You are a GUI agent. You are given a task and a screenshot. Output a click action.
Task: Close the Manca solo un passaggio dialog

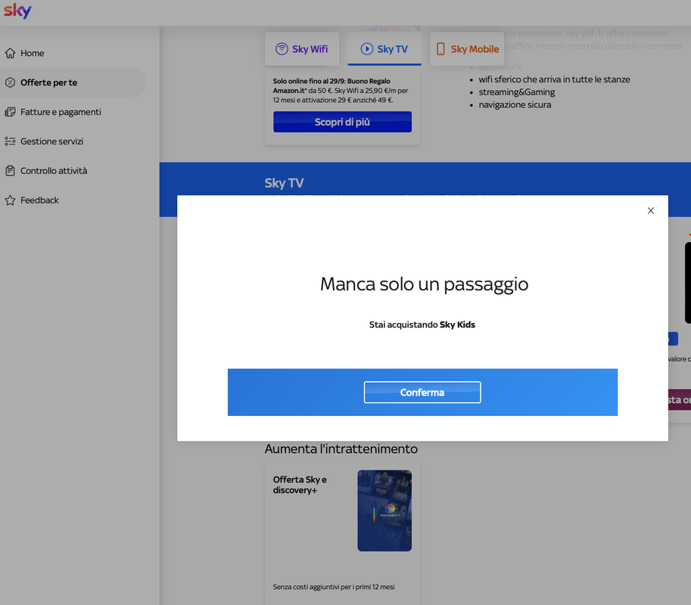[650, 210]
